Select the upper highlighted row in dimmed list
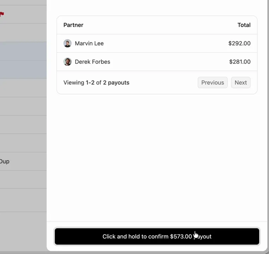This screenshot has height=254, width=269. pos(23,51)
